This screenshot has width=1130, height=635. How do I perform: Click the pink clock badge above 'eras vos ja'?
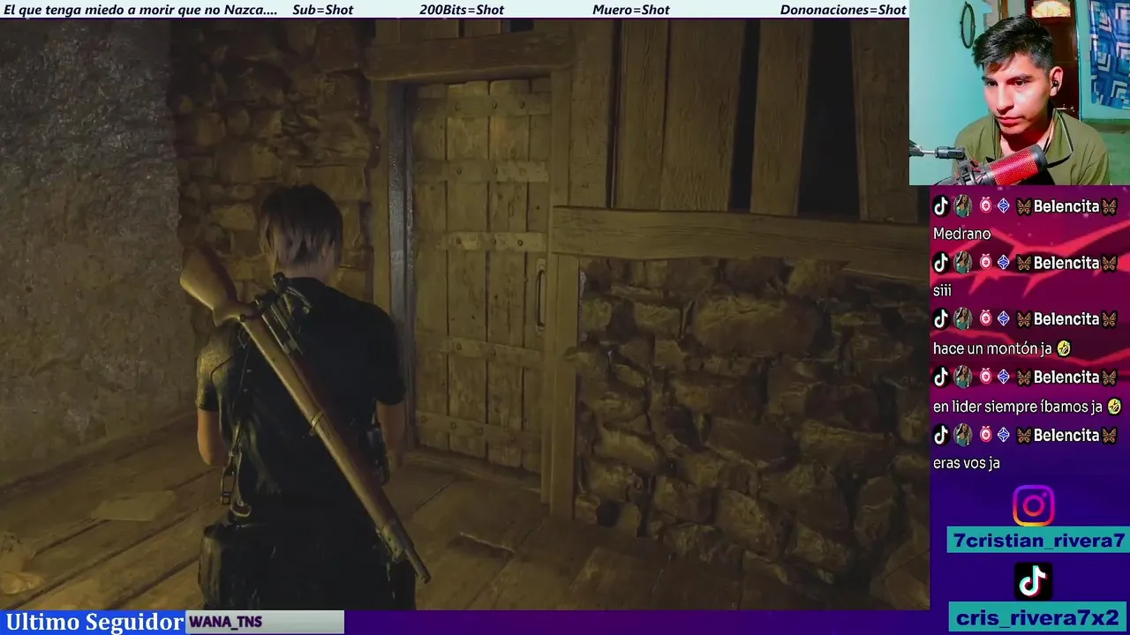pos(985,435)
